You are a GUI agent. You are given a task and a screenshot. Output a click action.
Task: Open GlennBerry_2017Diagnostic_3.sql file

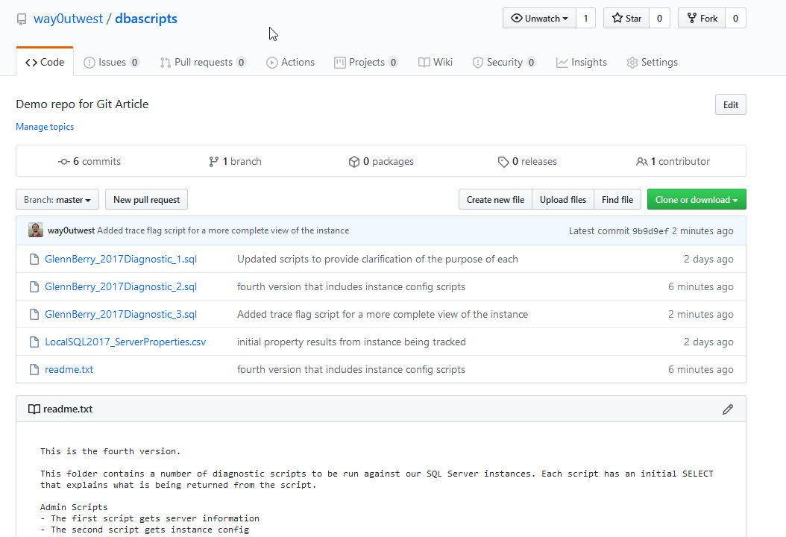pos(121,315)
